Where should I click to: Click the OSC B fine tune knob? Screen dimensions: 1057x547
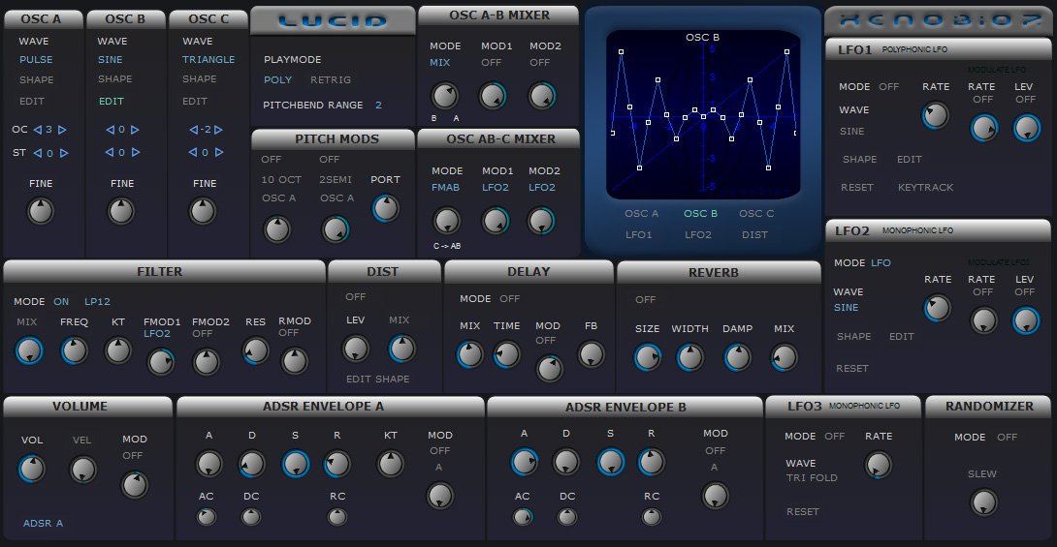(121, 211)
